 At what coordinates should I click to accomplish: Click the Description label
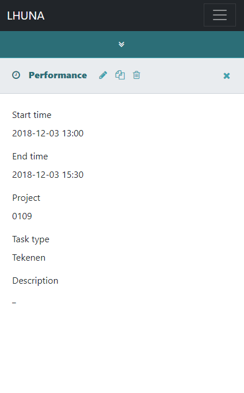[35, 281]
